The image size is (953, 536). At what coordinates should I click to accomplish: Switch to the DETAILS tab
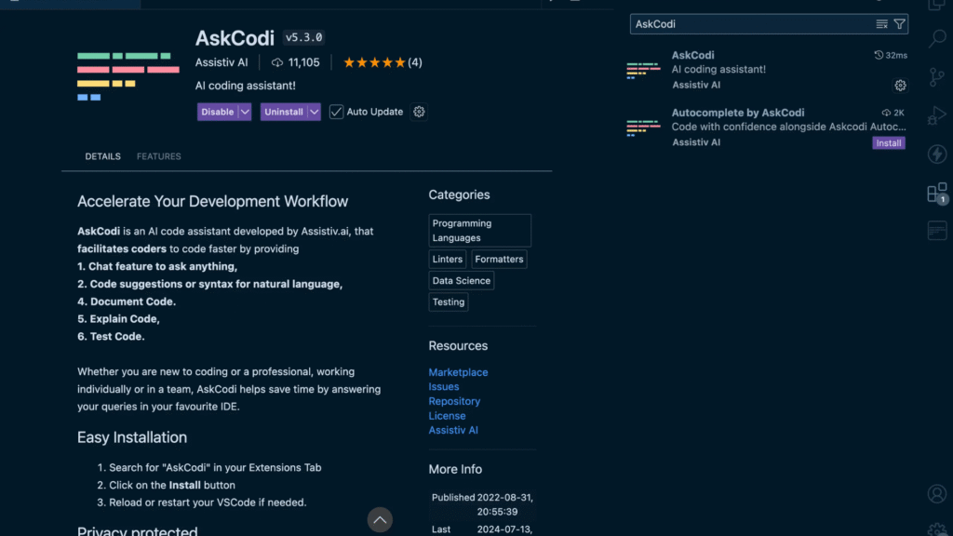(102, 156)
